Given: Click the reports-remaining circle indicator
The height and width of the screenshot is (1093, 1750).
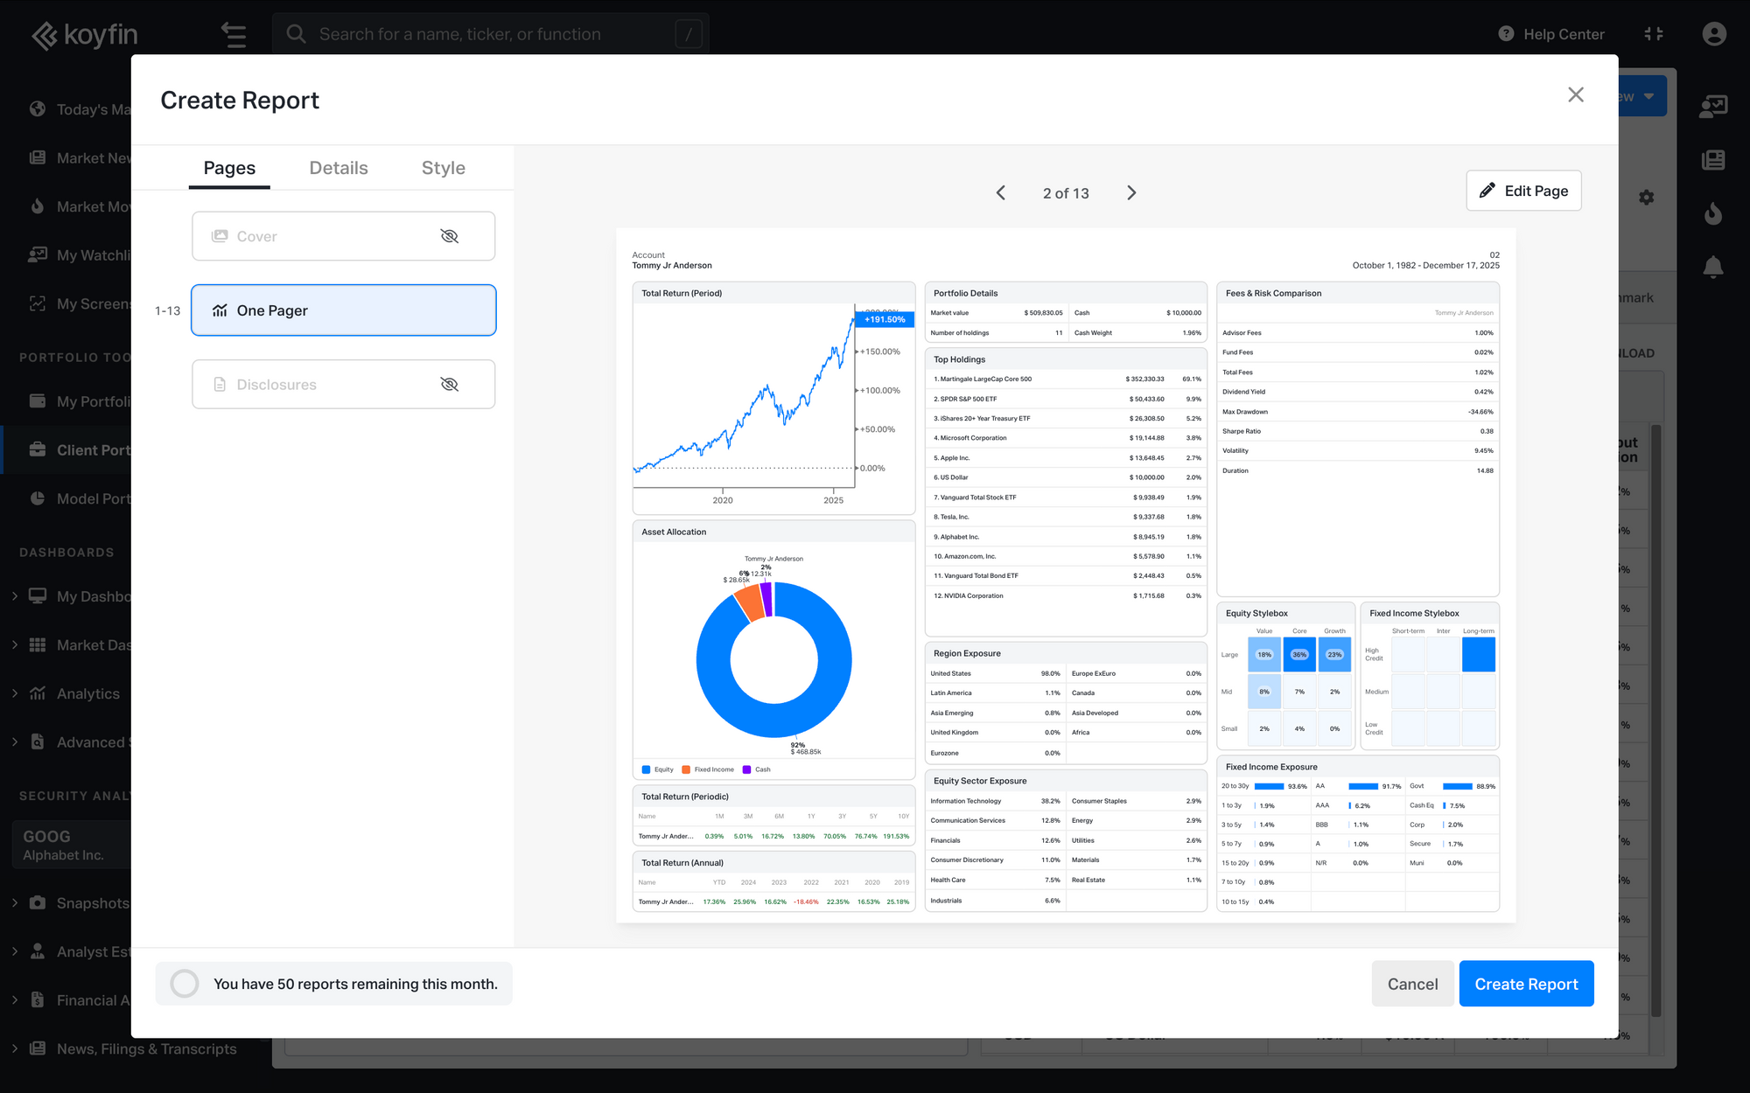Looking at the screenshot, I should (185, 984).
